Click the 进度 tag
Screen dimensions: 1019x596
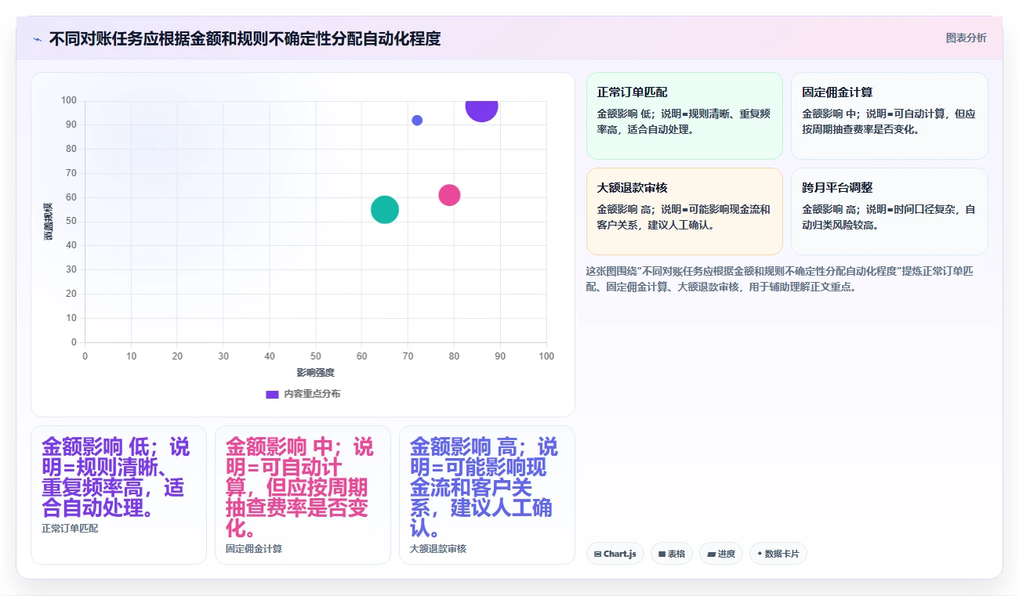[720, 554]
